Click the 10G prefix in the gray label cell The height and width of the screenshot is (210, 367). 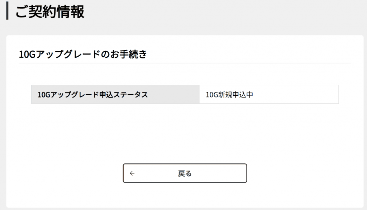(x=43, y=95)
